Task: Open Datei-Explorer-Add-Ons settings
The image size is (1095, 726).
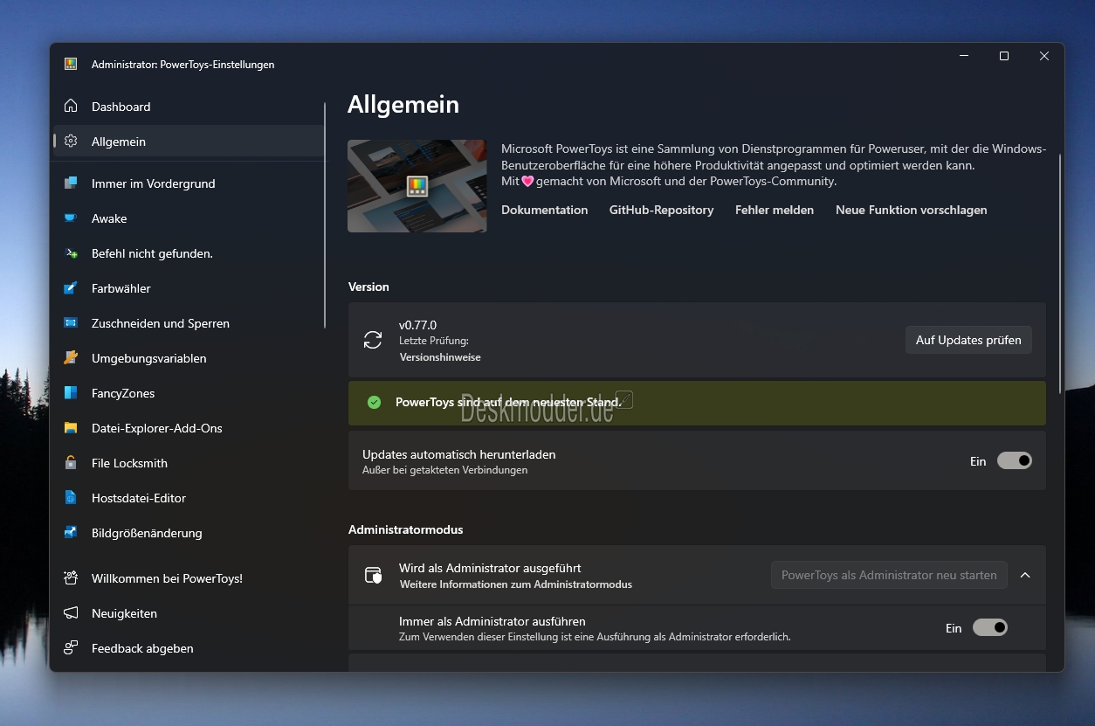Action: click(x=188, y=428)
